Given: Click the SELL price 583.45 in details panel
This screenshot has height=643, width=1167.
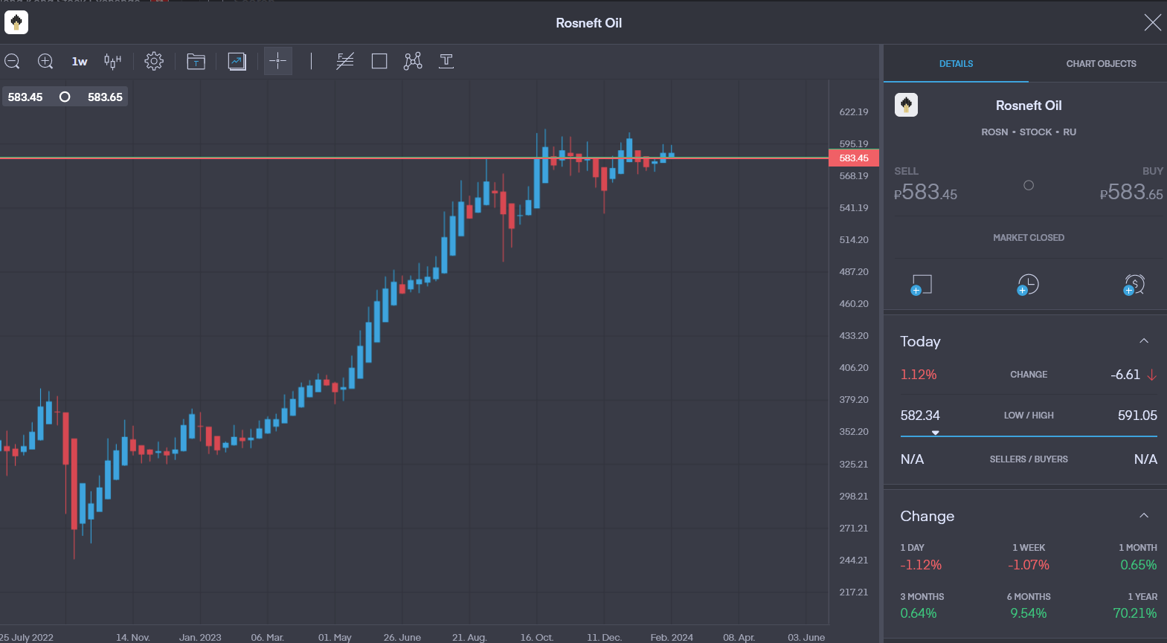Looking at the screenshot, I should (x=926, y=193).
